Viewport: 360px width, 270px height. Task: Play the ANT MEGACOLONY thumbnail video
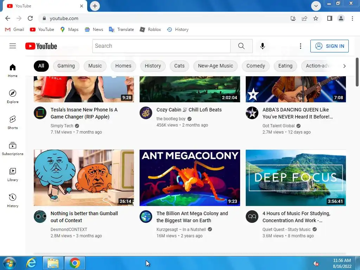tap(189, 178)
